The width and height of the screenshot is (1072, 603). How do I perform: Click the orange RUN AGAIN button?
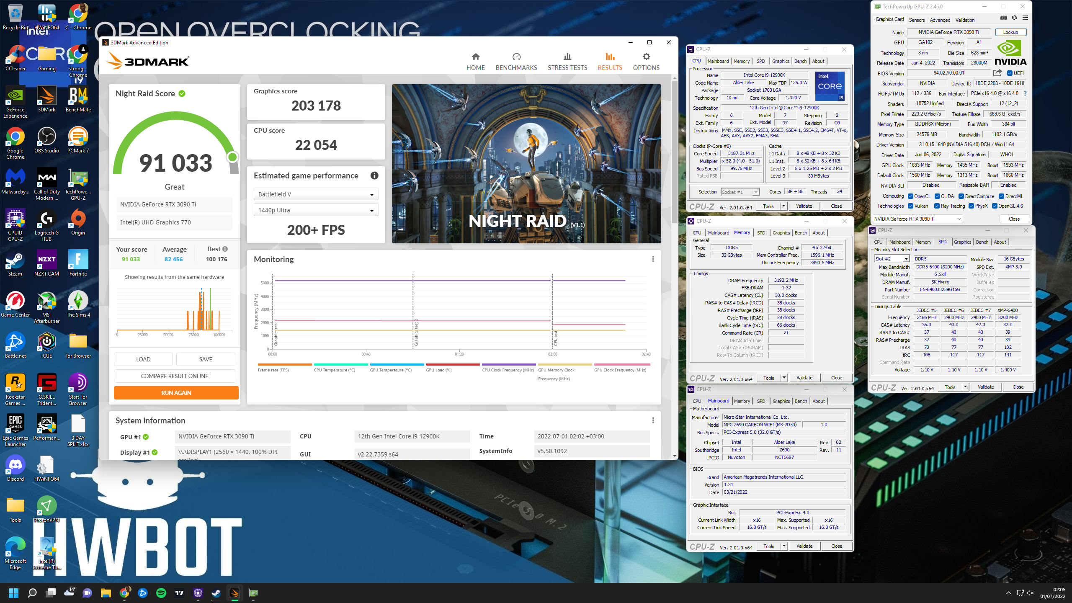pos(176,393)
